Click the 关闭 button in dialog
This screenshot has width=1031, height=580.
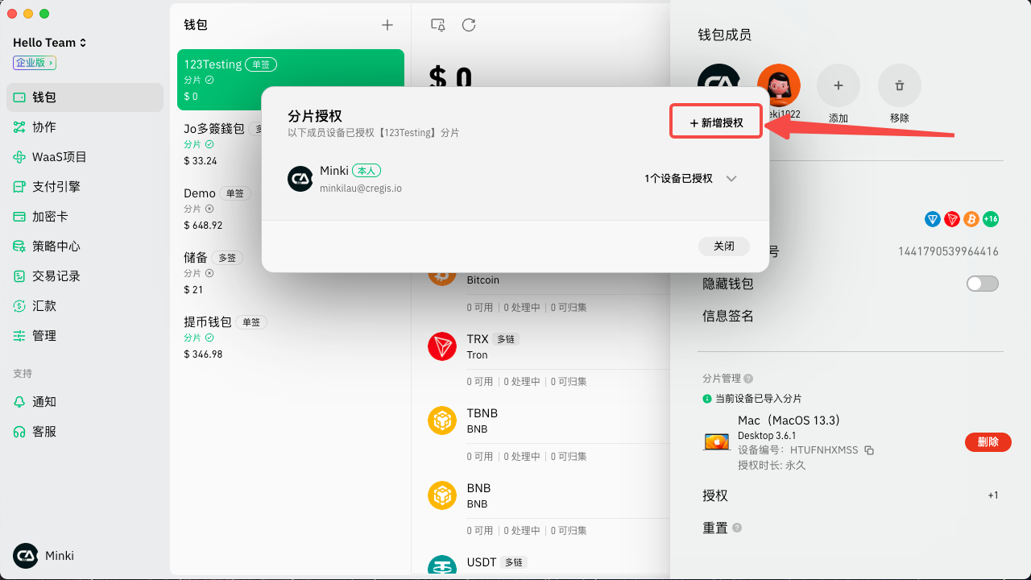[x=723, y=246]
